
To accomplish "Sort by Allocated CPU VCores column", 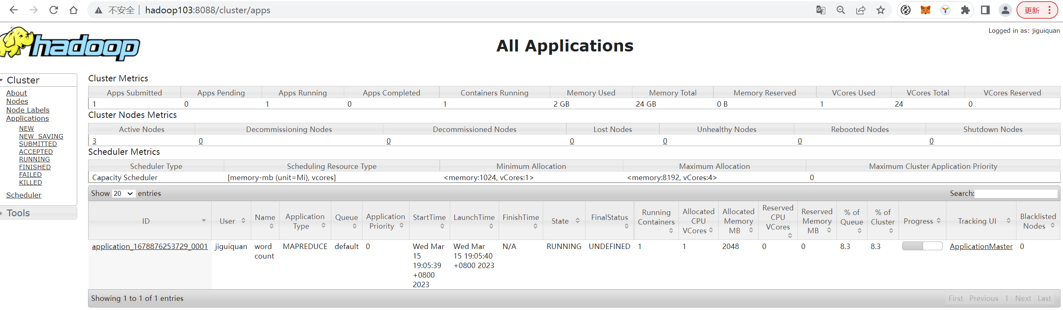I will click(711, 230).
